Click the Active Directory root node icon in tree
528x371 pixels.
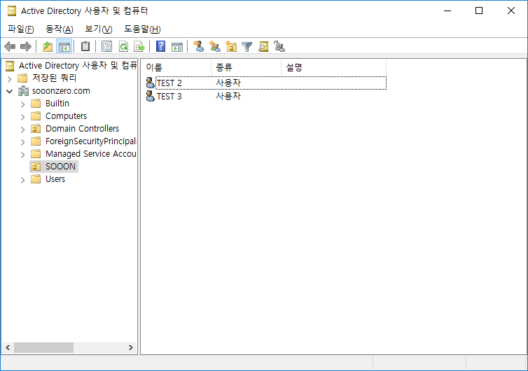coord(10,66)
